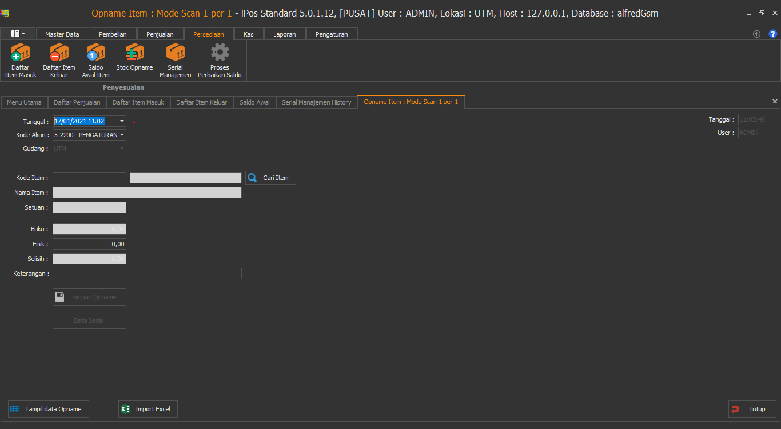Collapse ribbon using the up arrow icon
The image size is (781, 429).
click(756, 34)
